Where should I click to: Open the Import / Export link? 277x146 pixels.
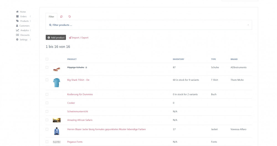click(79, 37)
